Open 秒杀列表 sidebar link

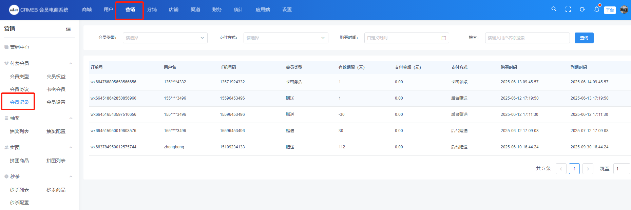19,190
